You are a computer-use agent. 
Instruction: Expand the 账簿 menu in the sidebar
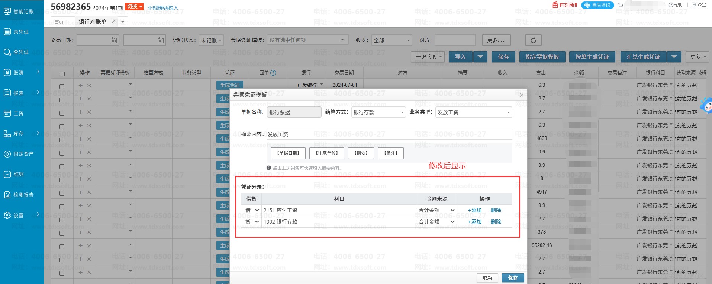click(x=22, y=73)
